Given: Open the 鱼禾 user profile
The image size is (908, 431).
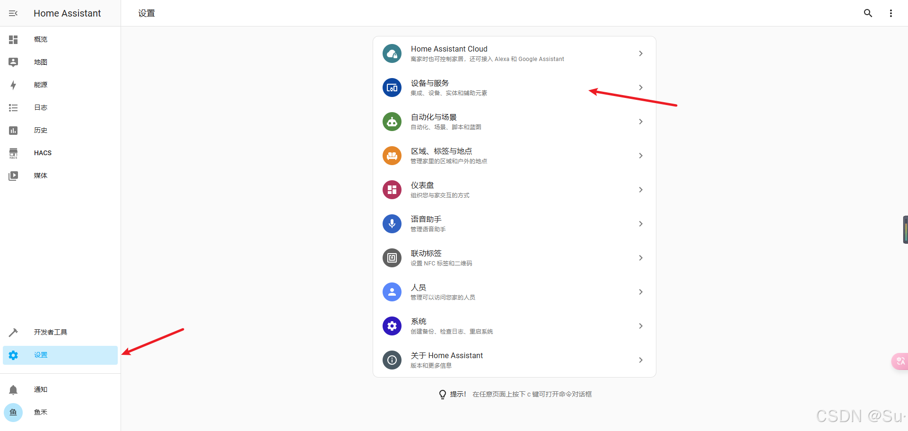Looking at the screenshot, I should 60,412.
